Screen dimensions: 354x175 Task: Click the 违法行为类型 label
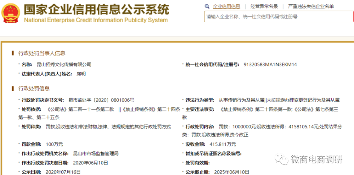200,100
